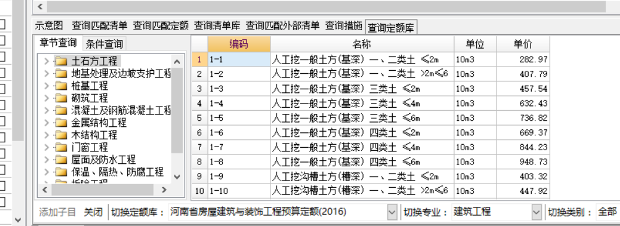Select row header number 6
The height and width of the screenshot is (226, 620).
(x=199, y=132)
